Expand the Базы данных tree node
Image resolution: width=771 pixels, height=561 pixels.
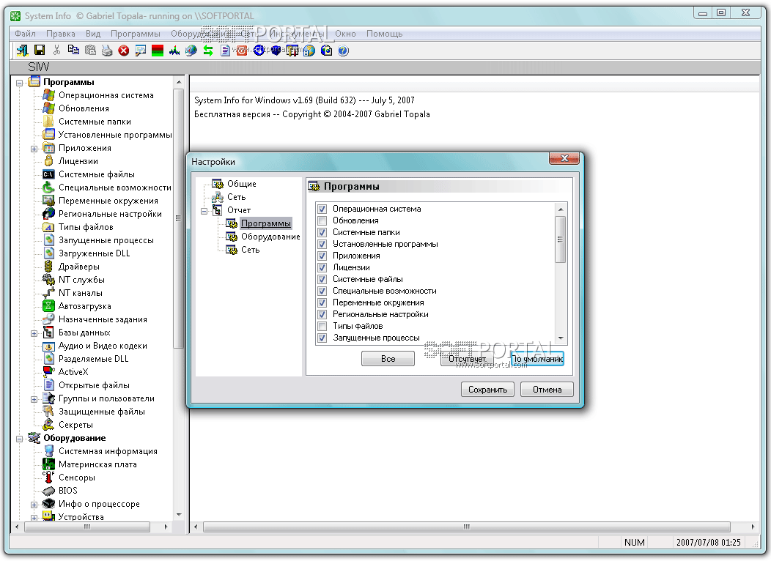[x=34, y=333]
